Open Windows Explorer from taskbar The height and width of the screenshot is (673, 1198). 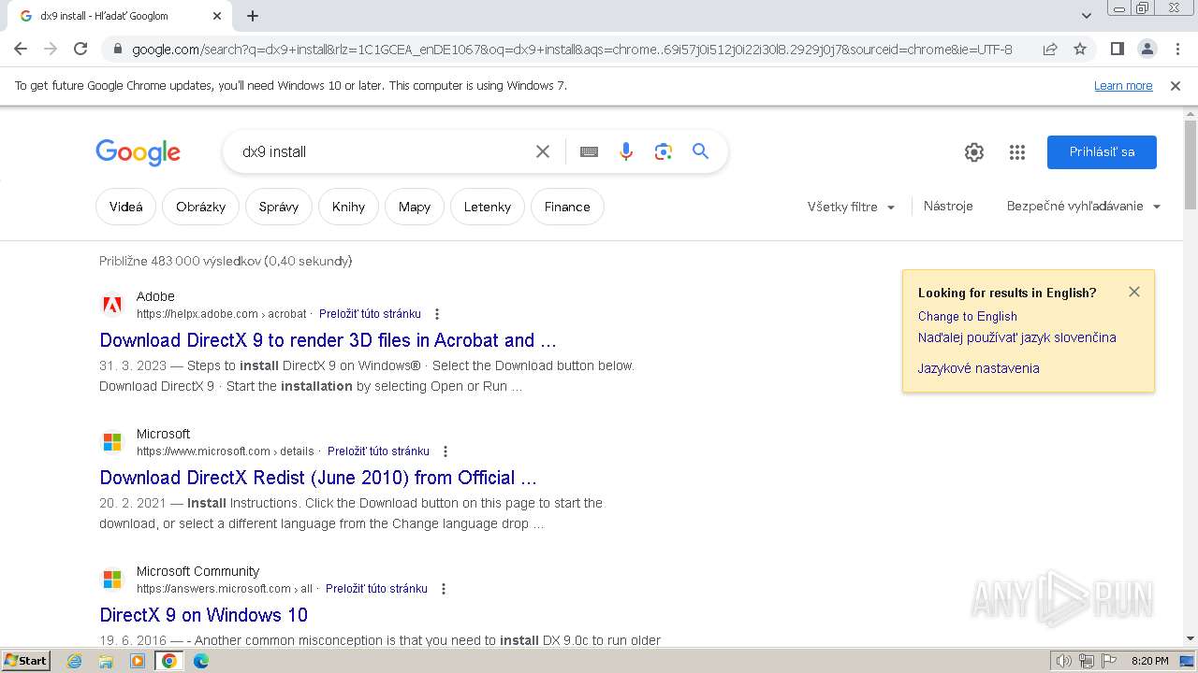pos(106,661)
